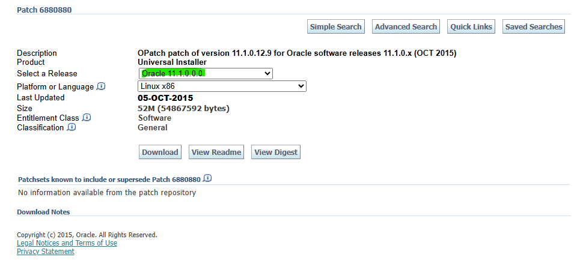Open the Select a Release dropdown

pyautogui.click(x=206, y=73)
